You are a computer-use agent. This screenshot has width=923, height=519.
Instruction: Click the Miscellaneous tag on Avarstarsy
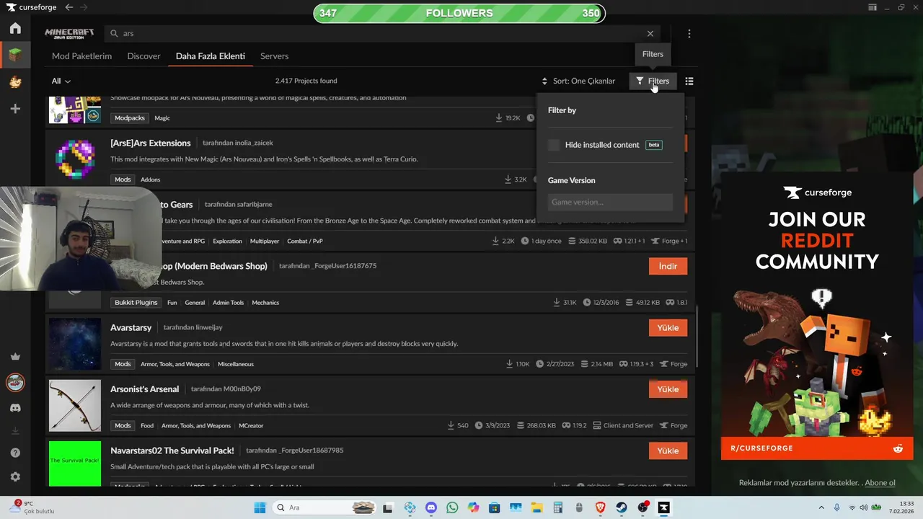coord(236,364)
